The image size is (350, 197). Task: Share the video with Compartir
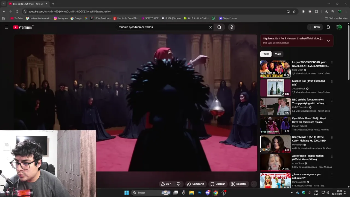coord(196,184)
